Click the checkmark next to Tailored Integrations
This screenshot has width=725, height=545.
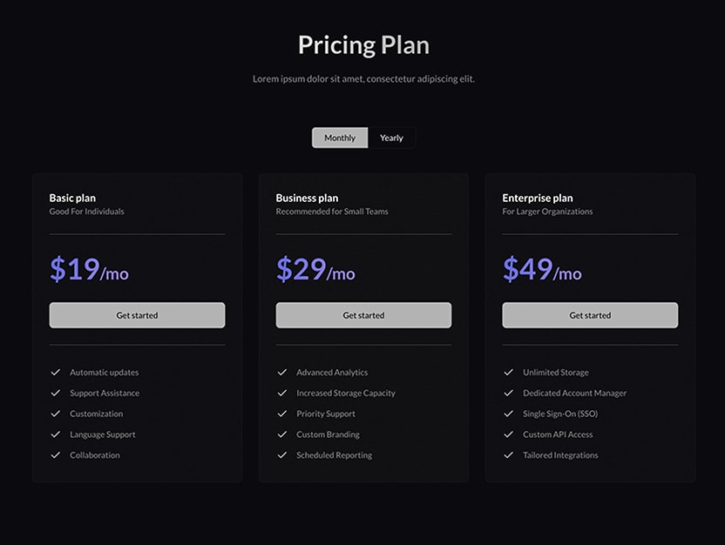click(x=508, y=455)
